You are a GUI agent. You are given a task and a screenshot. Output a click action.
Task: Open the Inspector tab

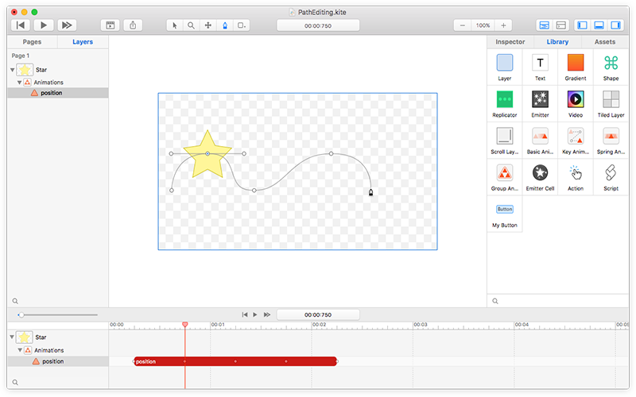(x=510, y=42)
